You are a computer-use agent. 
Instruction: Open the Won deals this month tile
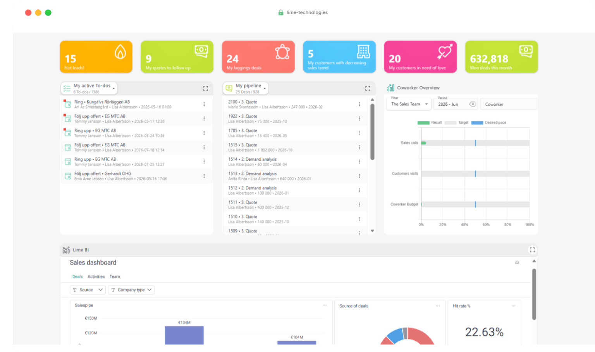point(501,57)
